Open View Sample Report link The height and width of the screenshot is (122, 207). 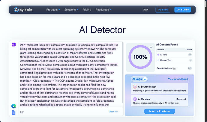(x=178, y=79)
